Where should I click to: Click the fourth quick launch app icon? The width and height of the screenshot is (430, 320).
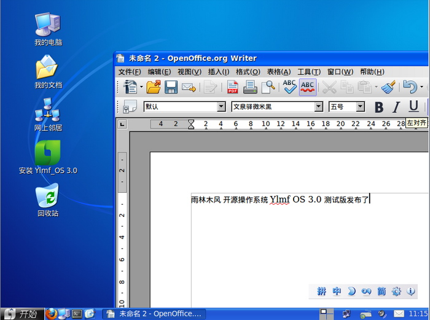(x=90, y=314)
